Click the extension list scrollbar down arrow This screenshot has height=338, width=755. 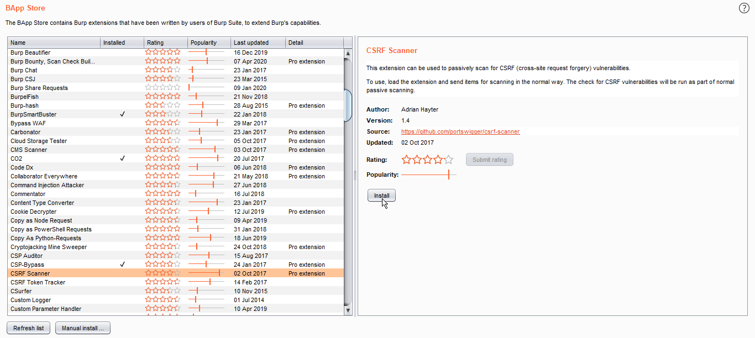348,310
